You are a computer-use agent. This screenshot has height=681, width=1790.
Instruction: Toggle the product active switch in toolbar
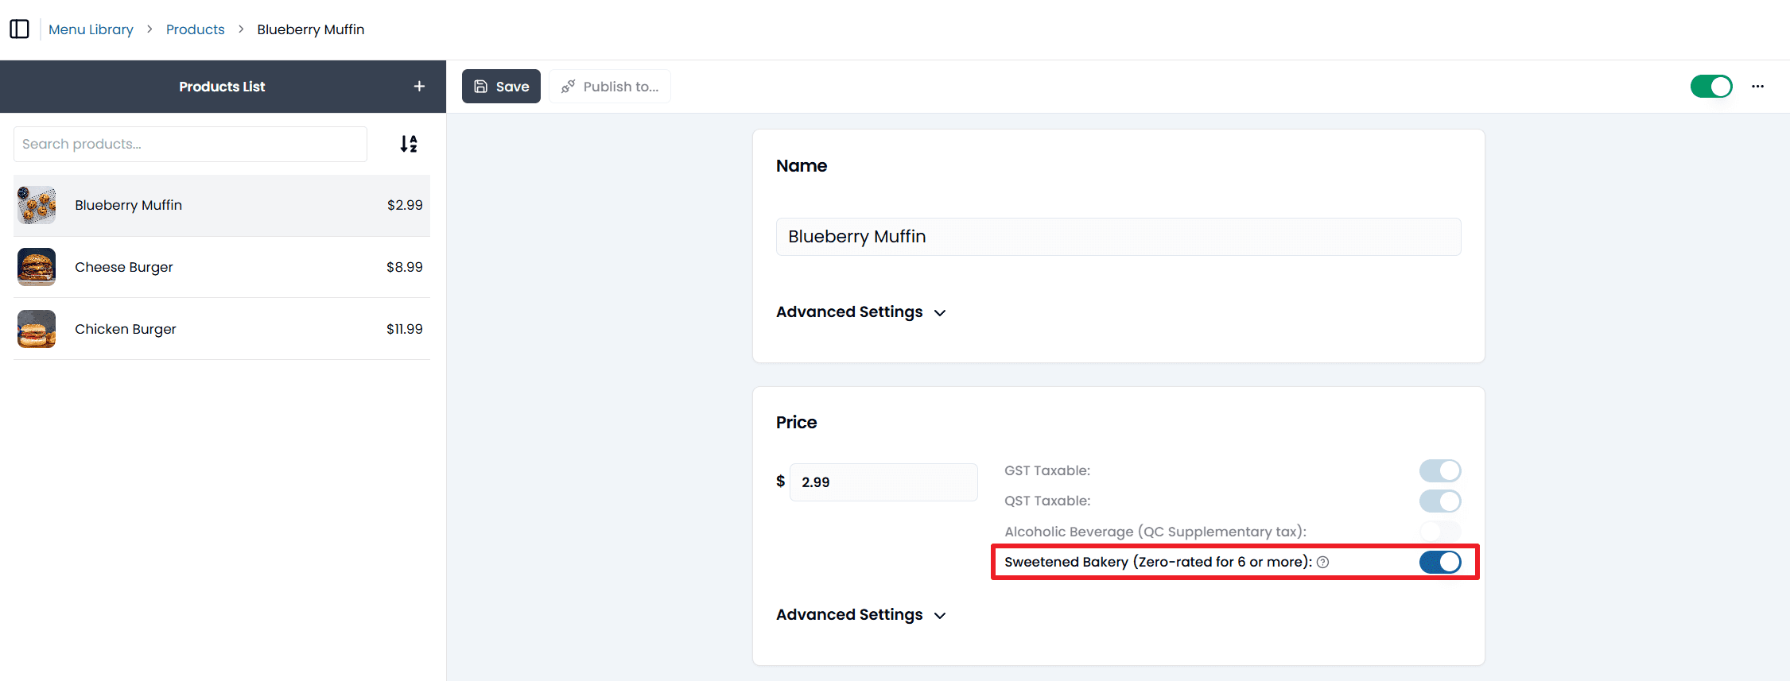point(1711,87)
